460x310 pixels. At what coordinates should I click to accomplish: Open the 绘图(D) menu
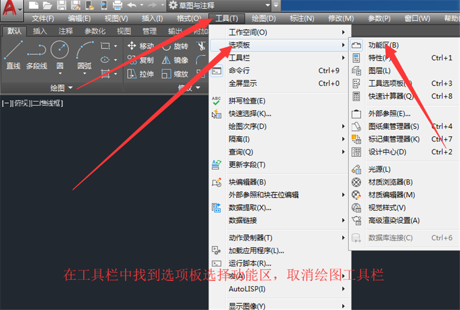[x=264, y=18]
